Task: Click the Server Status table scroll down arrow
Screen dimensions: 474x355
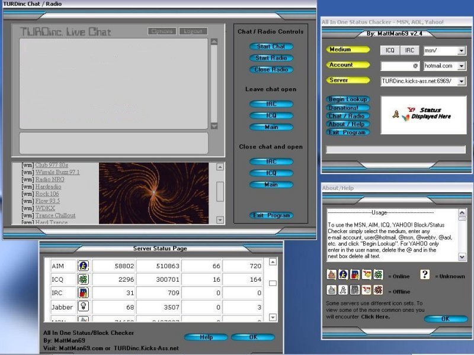Action: tap(273, 317)
